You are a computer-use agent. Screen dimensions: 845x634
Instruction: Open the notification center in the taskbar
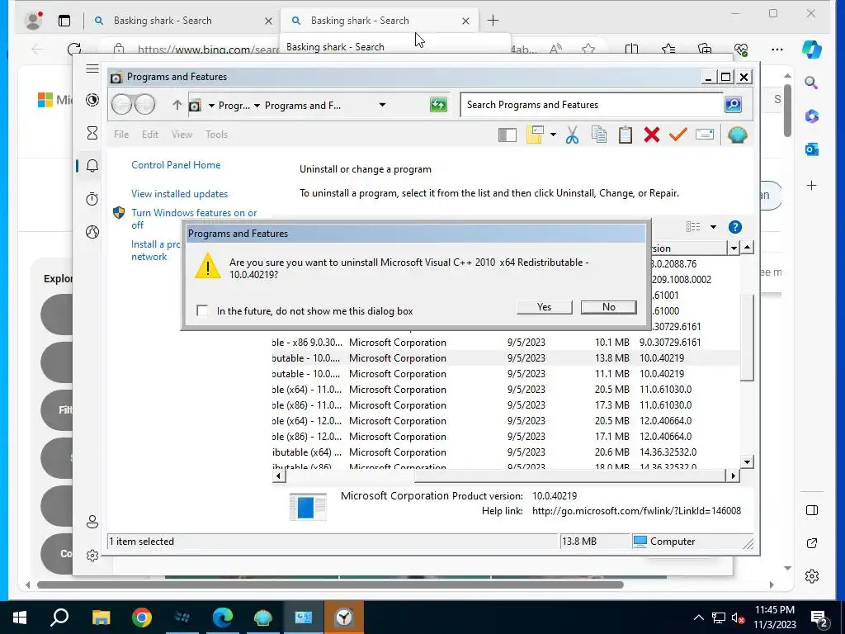(819, 617)
